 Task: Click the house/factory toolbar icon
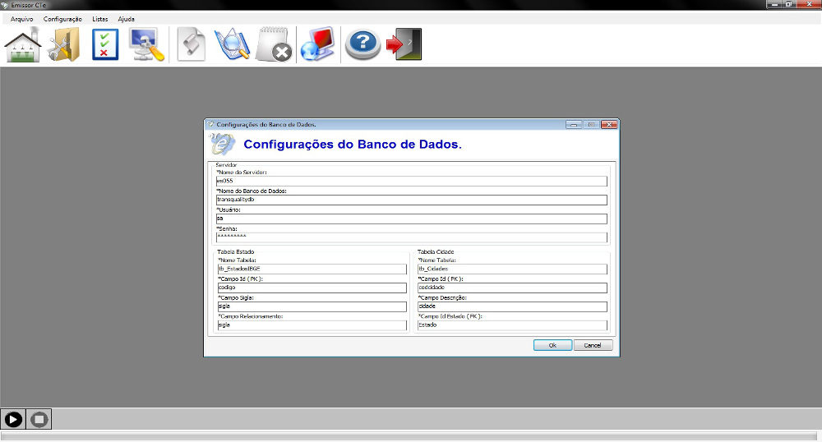coord(23,45)
